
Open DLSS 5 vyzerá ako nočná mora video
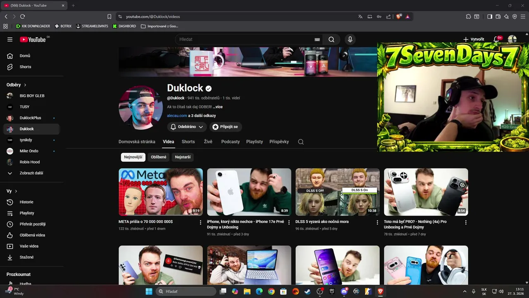[x=322, y=222]
